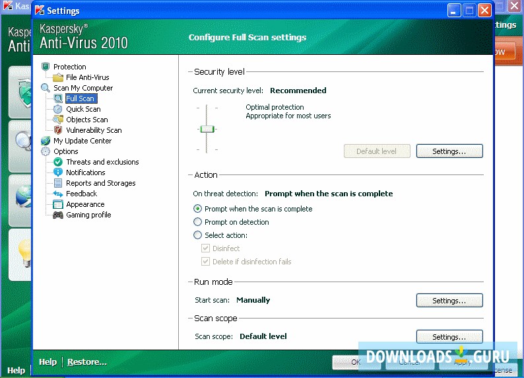Click the Default level button

pyautogui.click(x=377, y=151)
